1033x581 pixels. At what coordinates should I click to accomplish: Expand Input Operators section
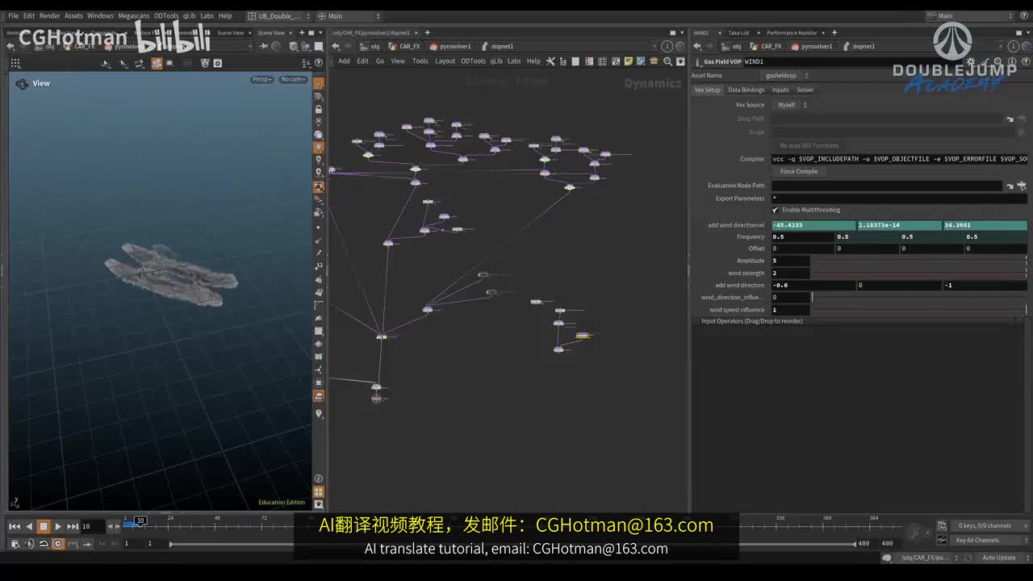pos(752,321)
